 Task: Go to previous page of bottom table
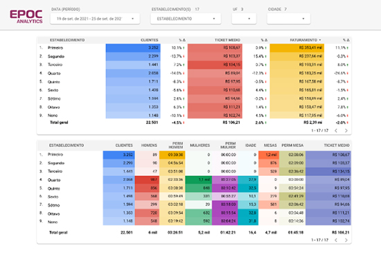tap(336, 240)
